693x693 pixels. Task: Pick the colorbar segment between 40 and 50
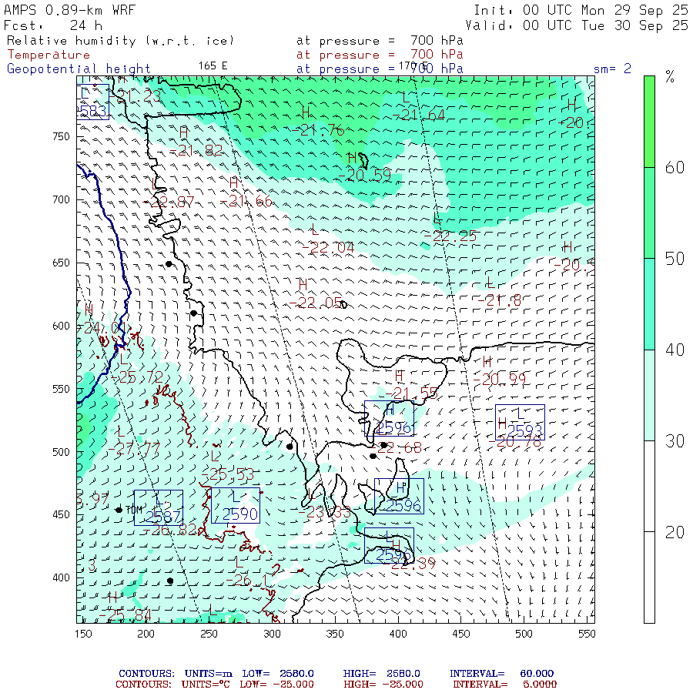tap(649, 304)
